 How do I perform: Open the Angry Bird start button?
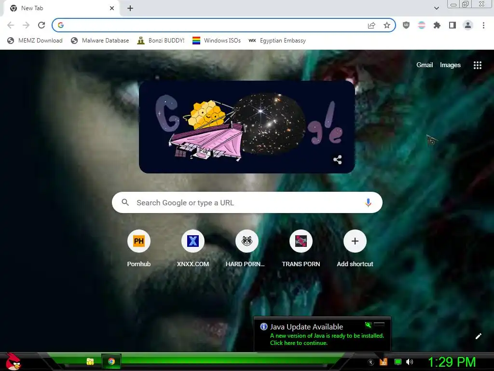[13, 361]
